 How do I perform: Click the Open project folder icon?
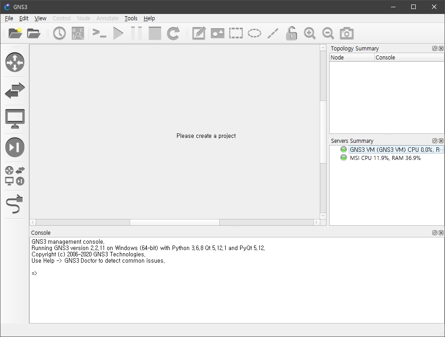click(x=33, y=33)
